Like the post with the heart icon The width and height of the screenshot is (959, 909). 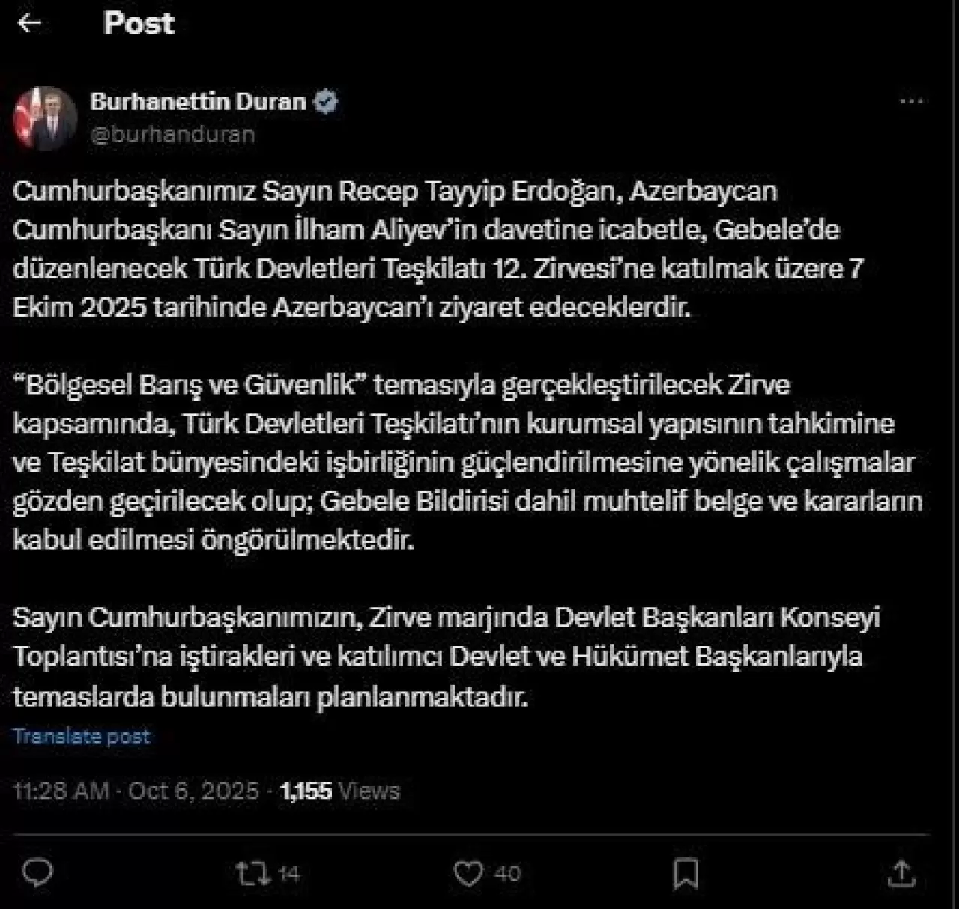tap(469, 873)
